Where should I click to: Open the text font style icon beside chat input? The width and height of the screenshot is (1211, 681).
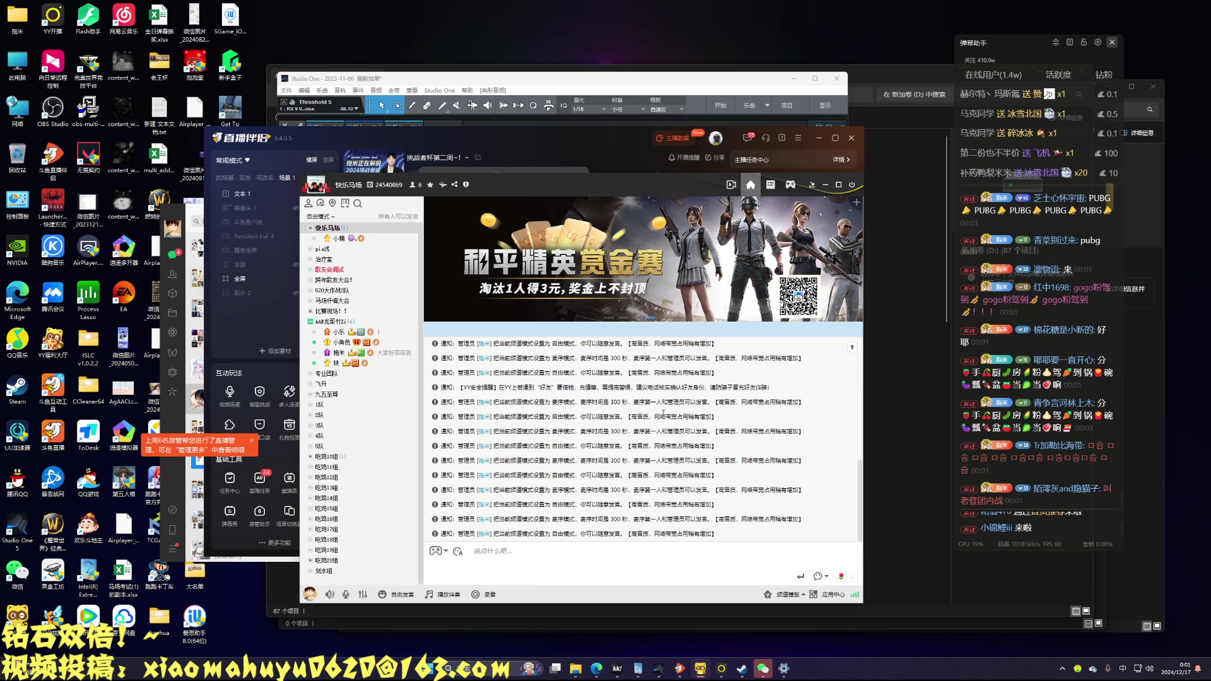458,551
